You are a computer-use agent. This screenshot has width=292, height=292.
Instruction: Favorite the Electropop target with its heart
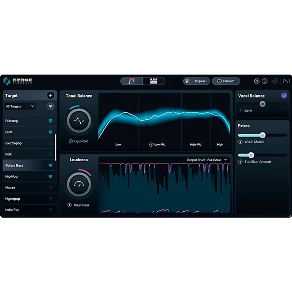coord(50,143)
